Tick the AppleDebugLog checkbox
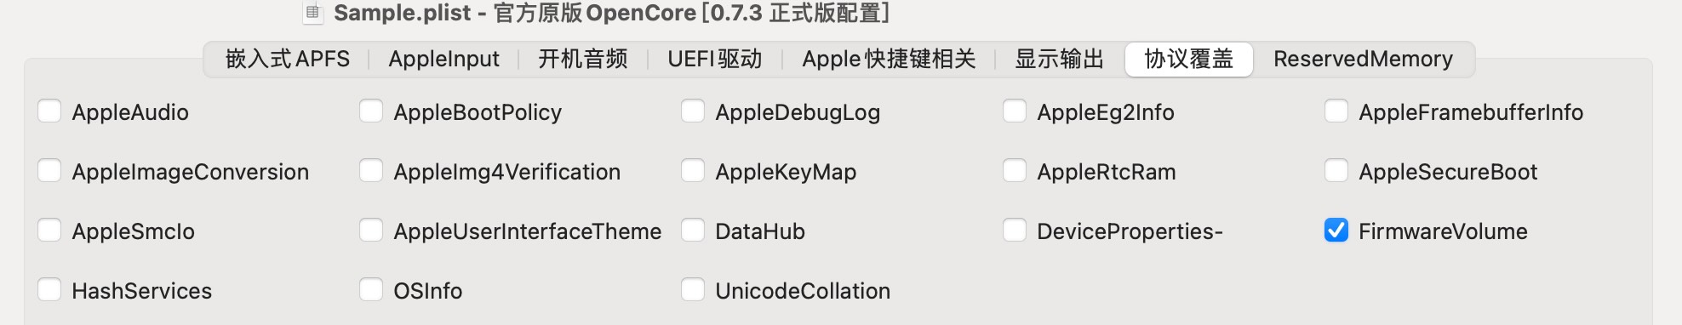This screenshot has width=1682, height=325. (x=693, y=111)
